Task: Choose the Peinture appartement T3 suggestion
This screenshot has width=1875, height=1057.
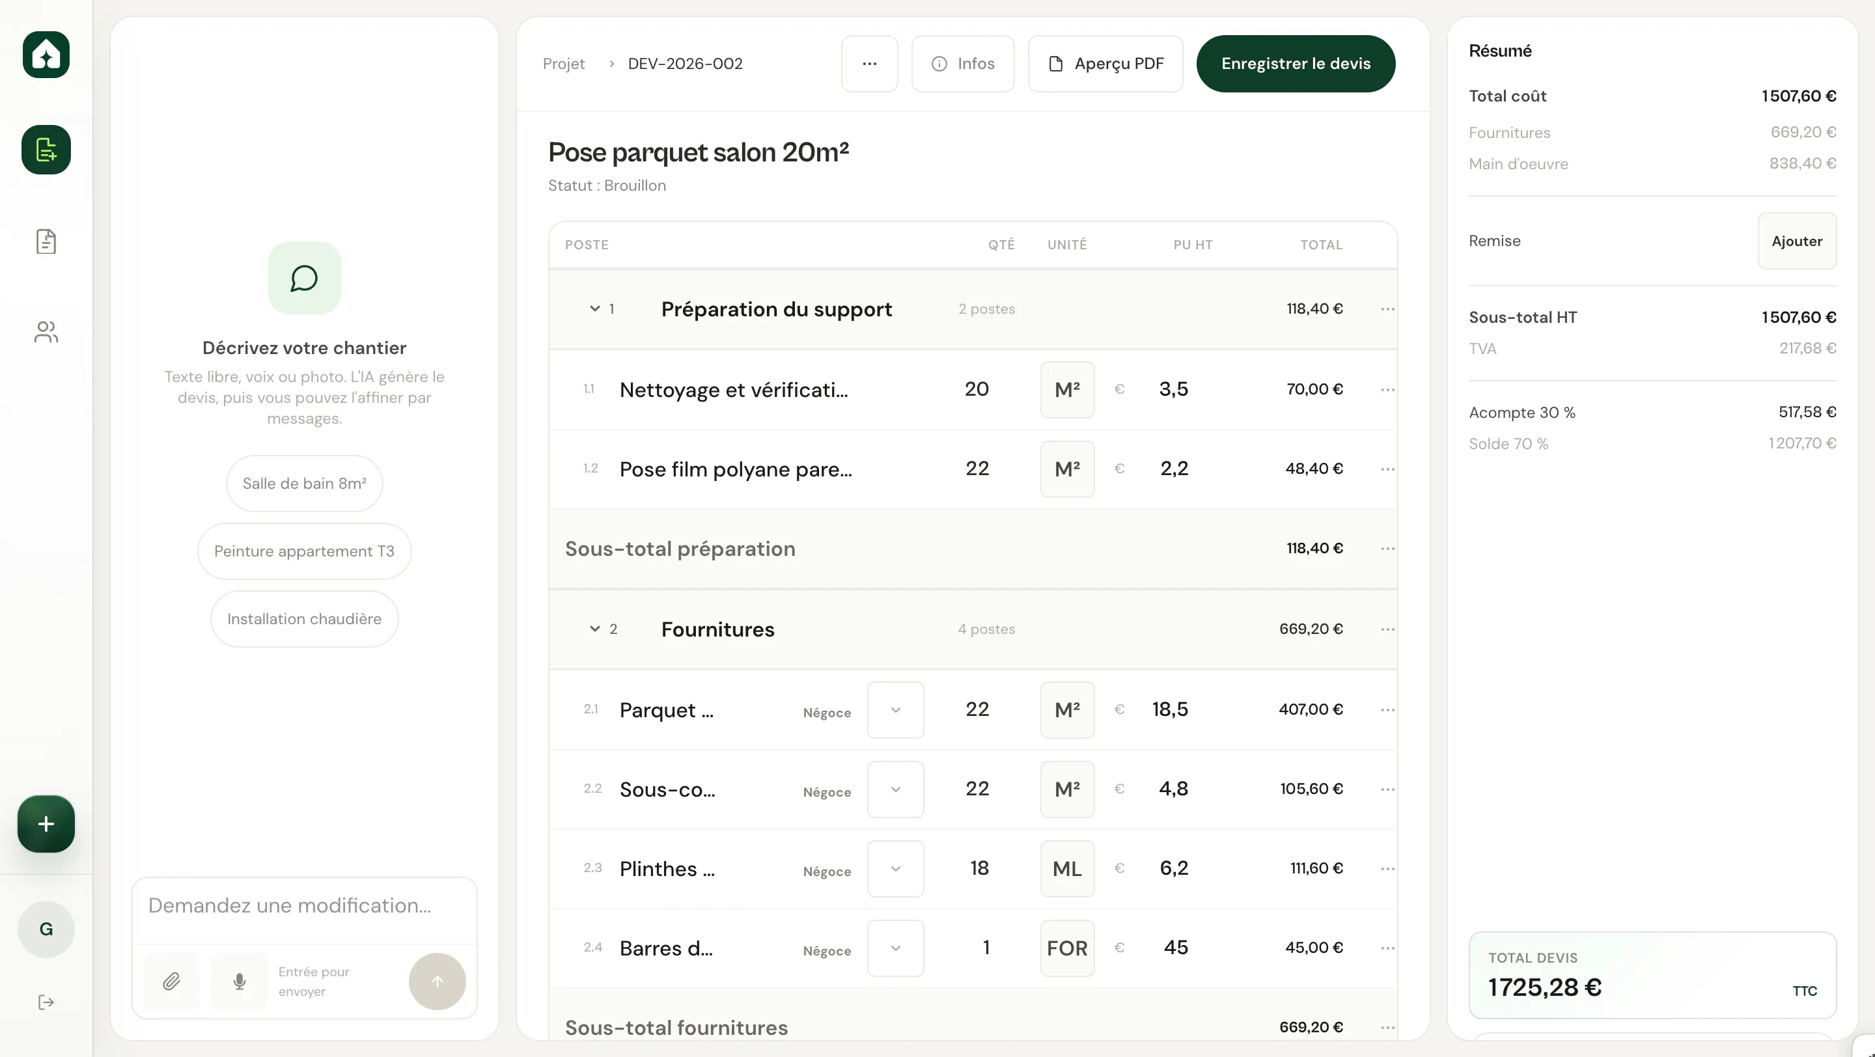Action: coord(304,551)
